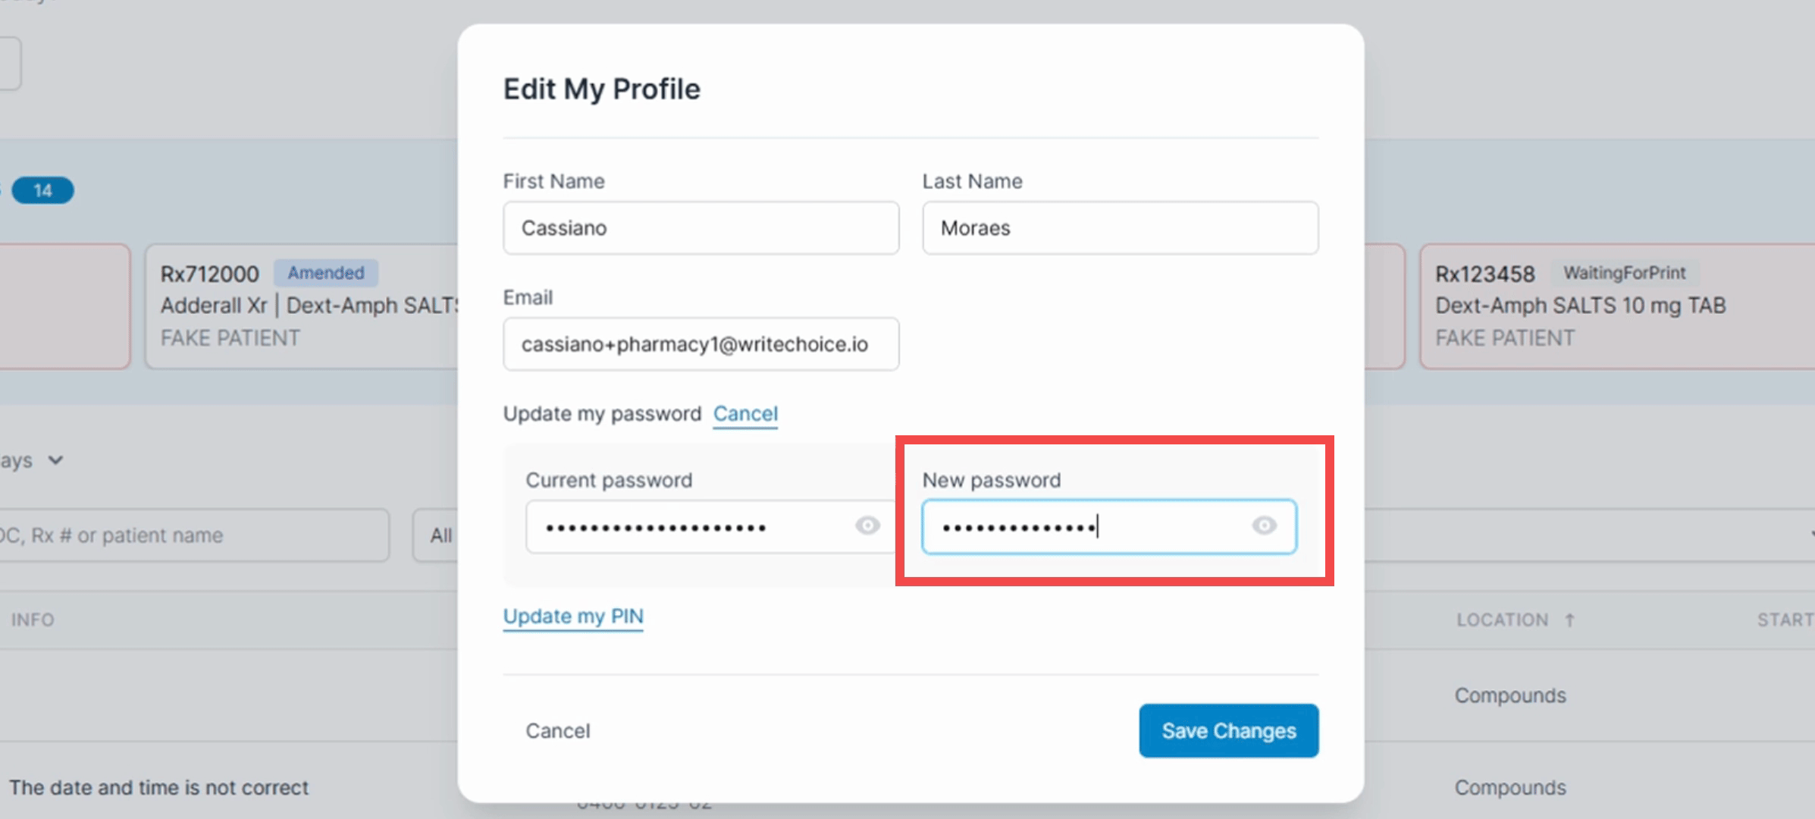
Task: Click the Rx or patient name search box
Action: [193, 535]
